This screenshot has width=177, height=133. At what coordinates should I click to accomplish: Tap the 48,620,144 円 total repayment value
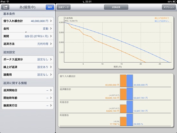tap(112, 98)
